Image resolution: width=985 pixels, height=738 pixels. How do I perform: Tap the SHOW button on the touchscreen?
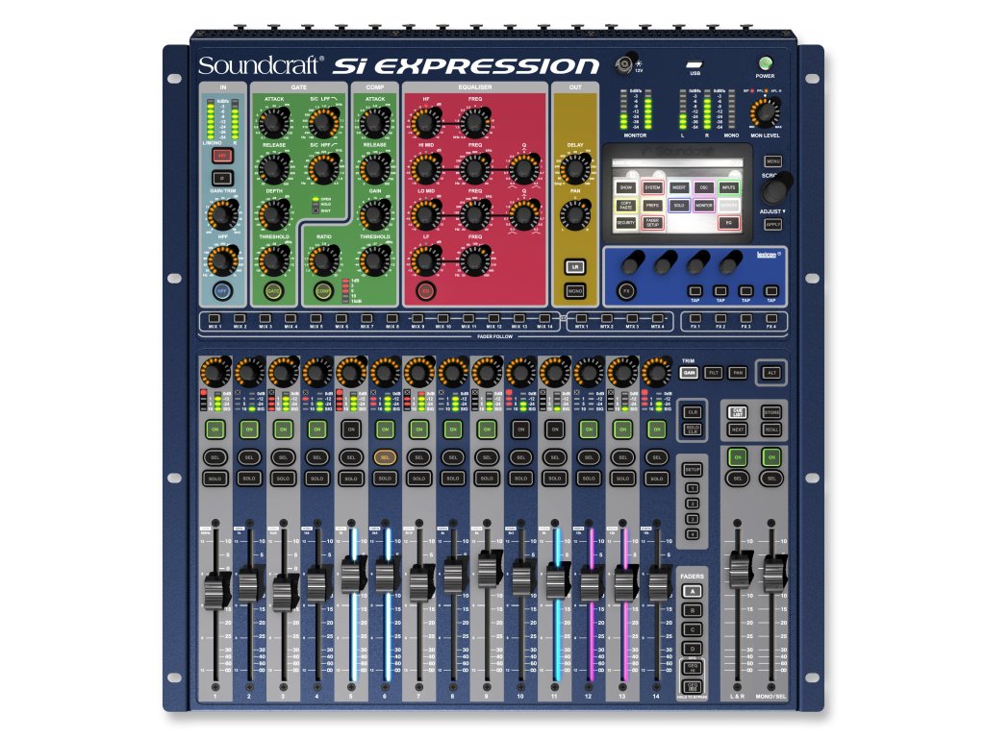coord(625,187)
